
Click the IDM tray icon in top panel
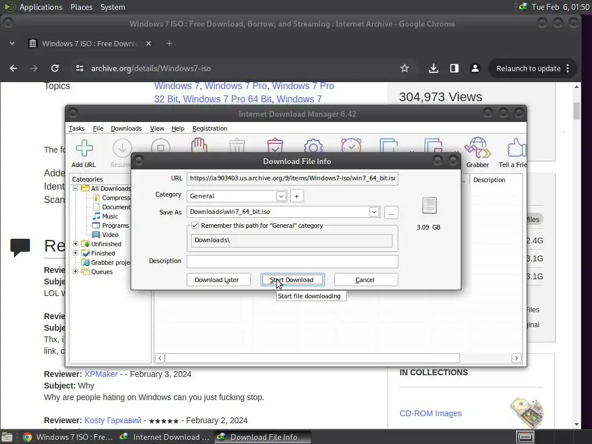click(x=523, y=7)
